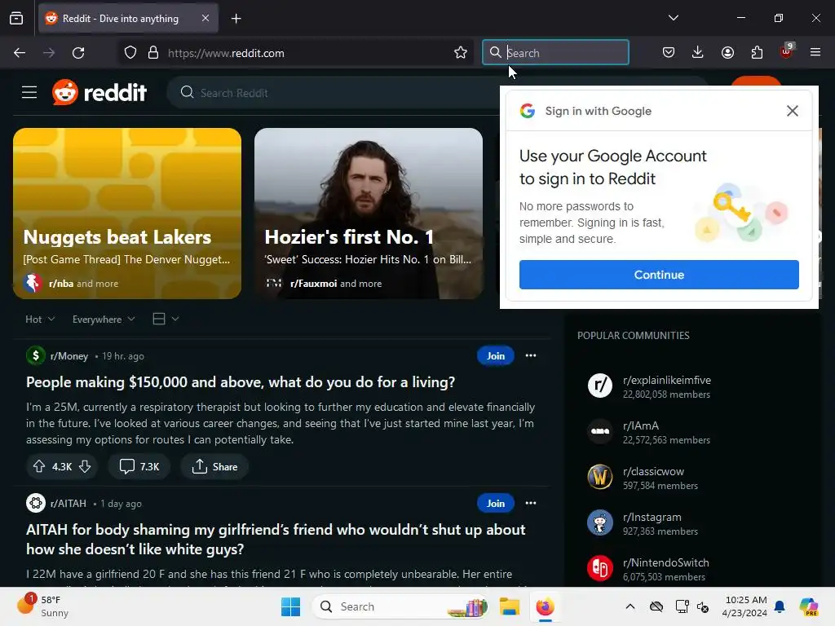835x626 pixels.
Task: Open the r/Money subreddit link
Action: pos(69,356)
